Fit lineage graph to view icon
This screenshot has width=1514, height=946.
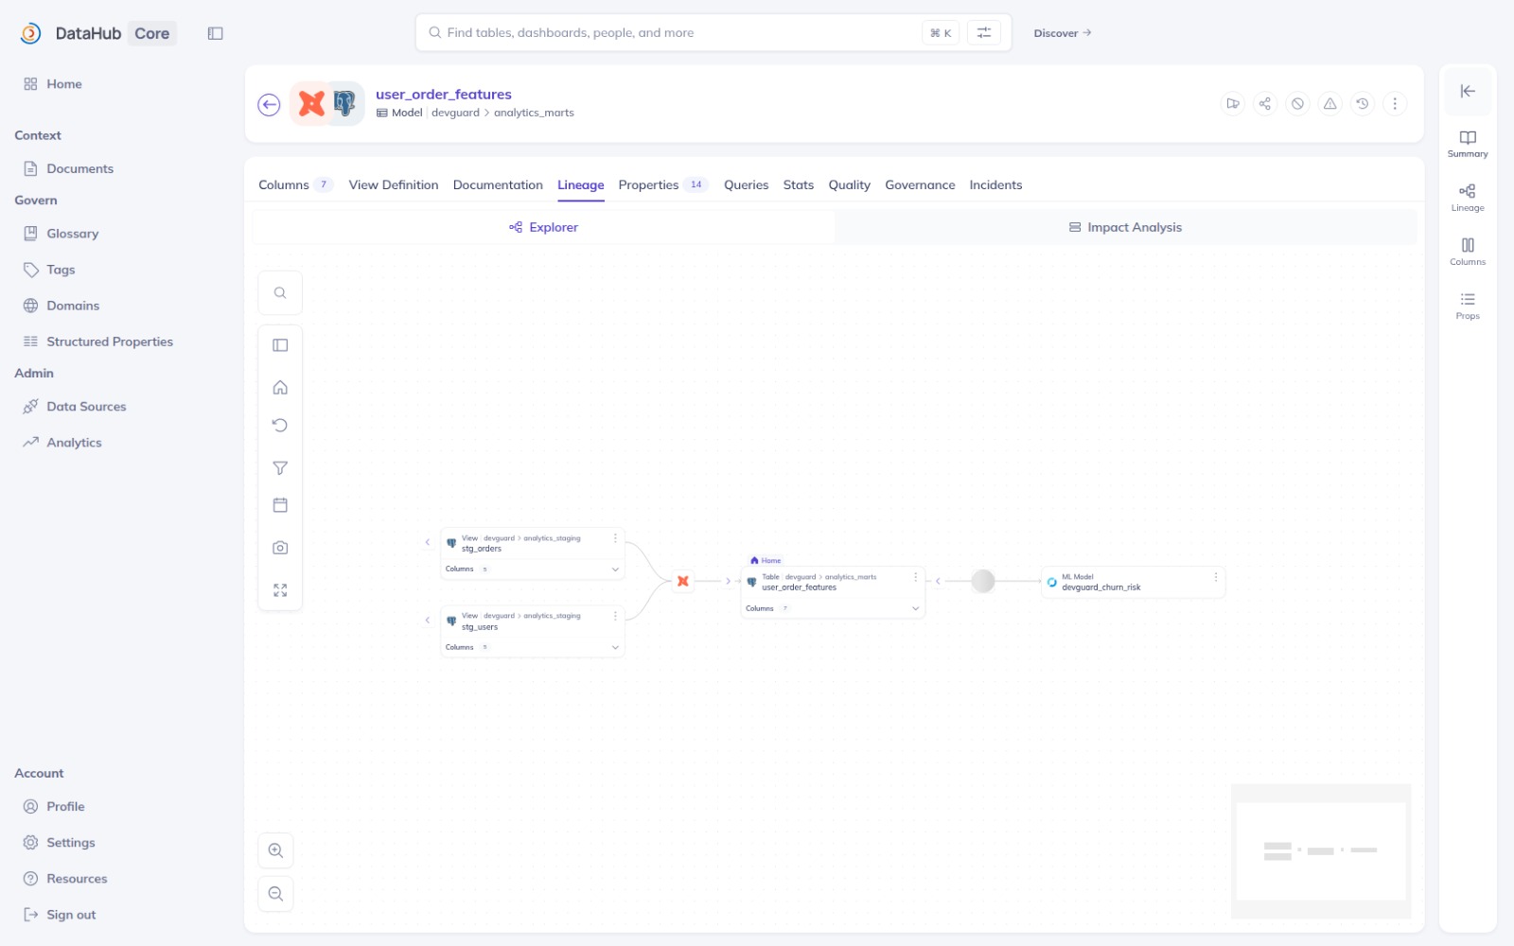(x=280, y=590)
